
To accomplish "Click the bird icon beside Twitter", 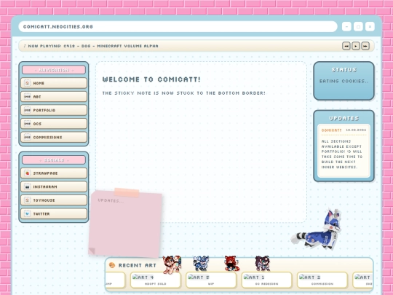I will 28,213.
